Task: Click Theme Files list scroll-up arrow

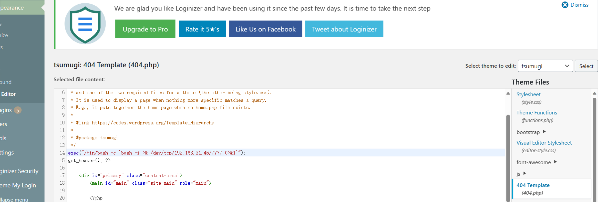Action: click(x=594, y=93)
